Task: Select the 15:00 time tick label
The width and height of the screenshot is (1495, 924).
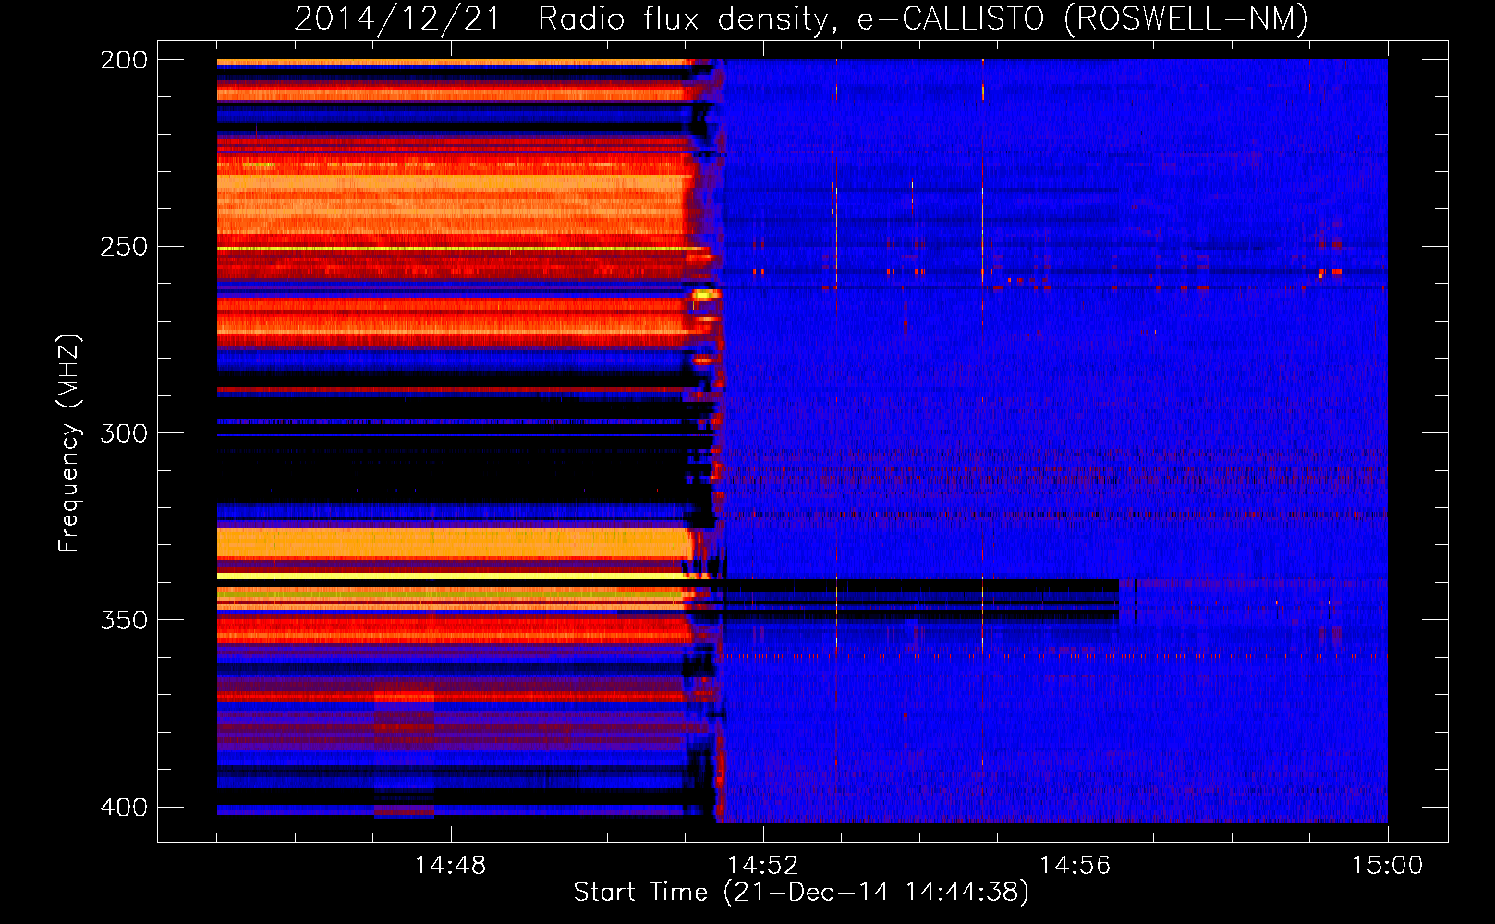Action: pyautogui.click(x=1386, y=866)
